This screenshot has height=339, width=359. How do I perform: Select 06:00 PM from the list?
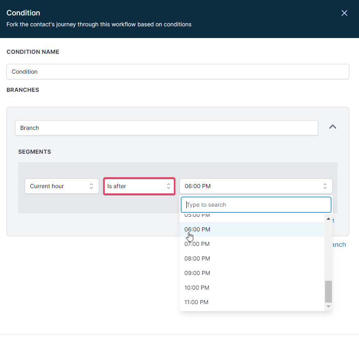252,229
